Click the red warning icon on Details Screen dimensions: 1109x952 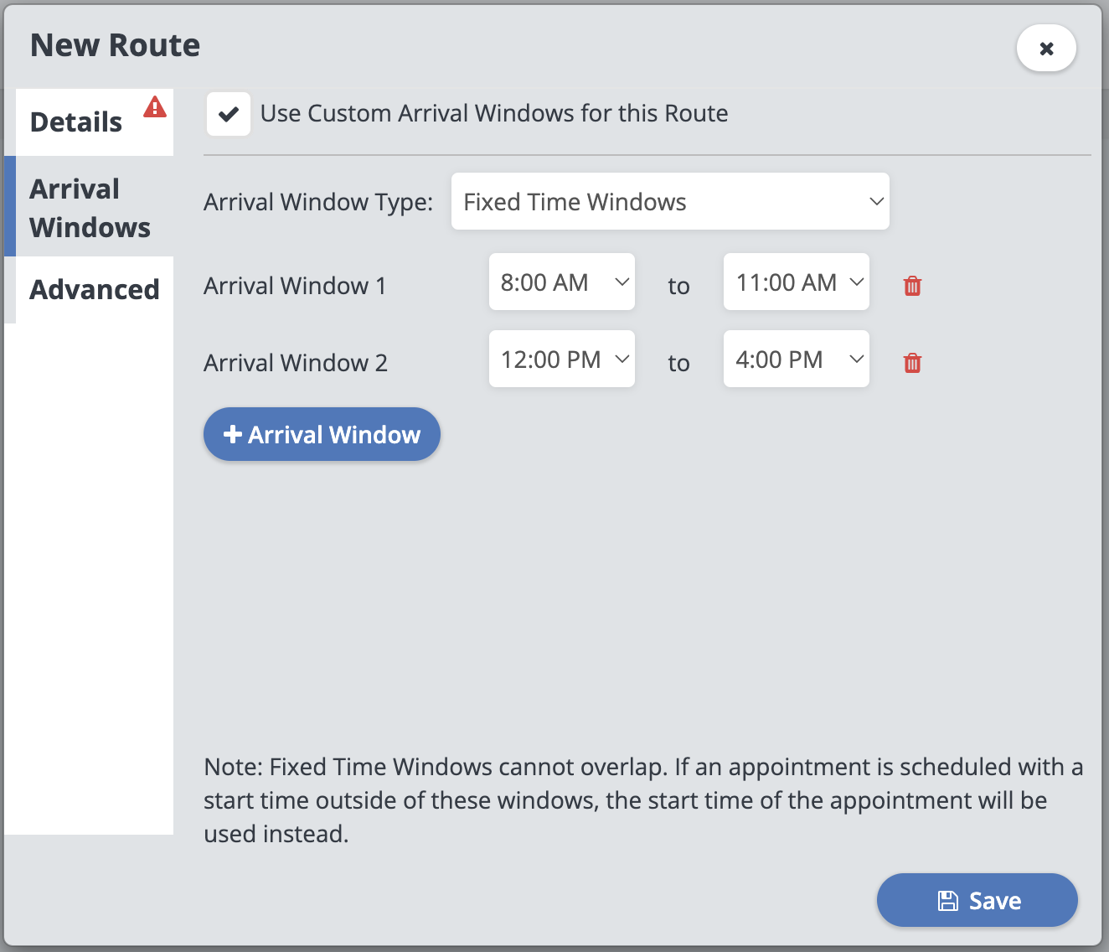pyautogui.click(x=155, y=107)
